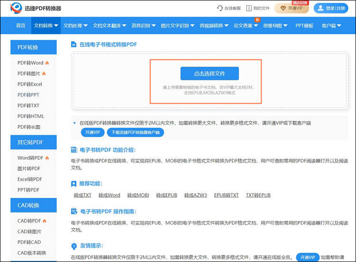
Task: Select the CAD转换 sidebar section header
Action: tap(34, 205)
